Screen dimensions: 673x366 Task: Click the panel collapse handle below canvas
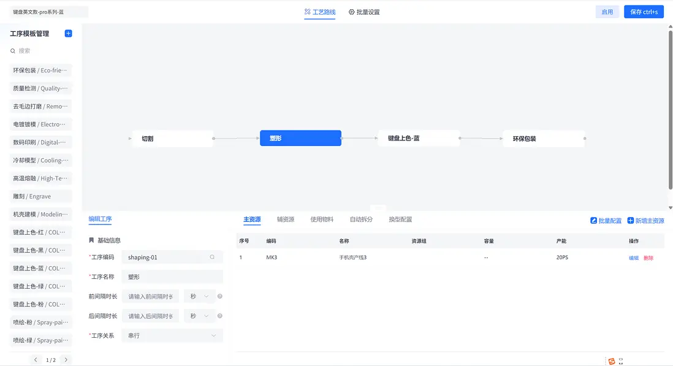pos(378,208)
